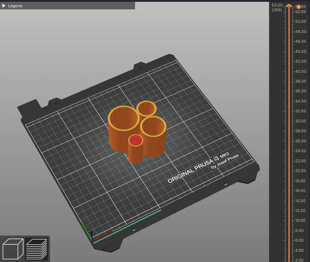Click the 32.00 ruler label

(300, 111)
